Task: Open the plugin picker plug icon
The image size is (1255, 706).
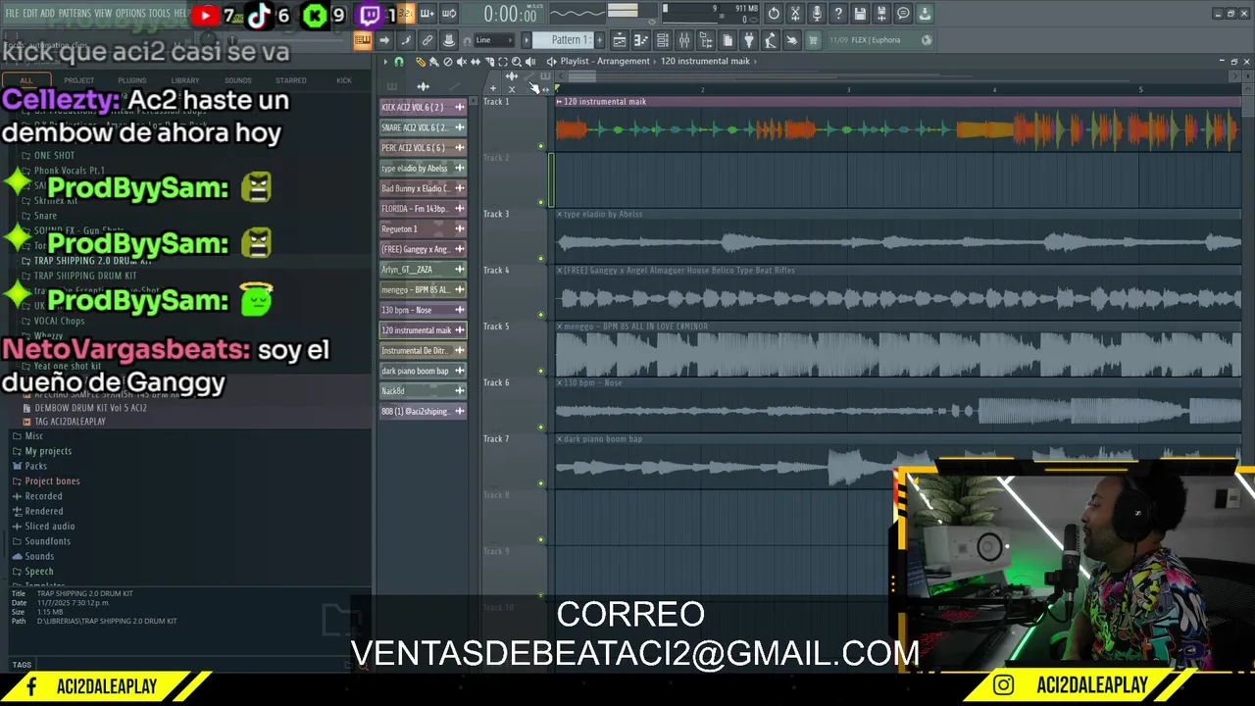Action: tap(748, 40)
